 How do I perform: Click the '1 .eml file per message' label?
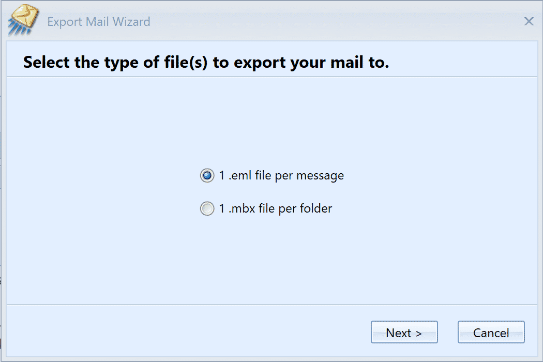(281, 176)
